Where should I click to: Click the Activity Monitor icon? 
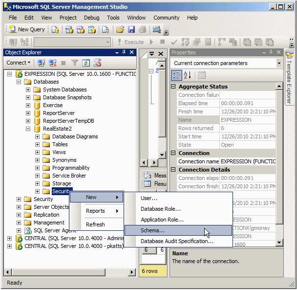[157, 30]
